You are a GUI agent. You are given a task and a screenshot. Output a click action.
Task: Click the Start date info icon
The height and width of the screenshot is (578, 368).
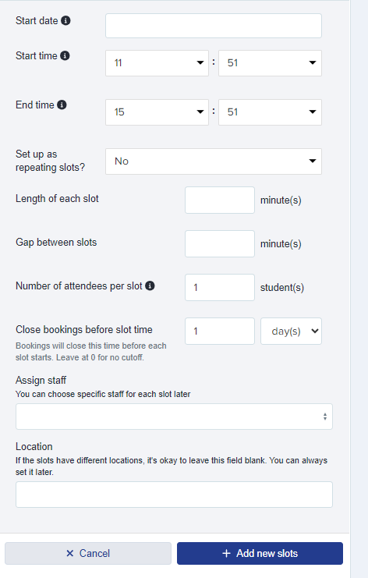click(x=65, y=20)
